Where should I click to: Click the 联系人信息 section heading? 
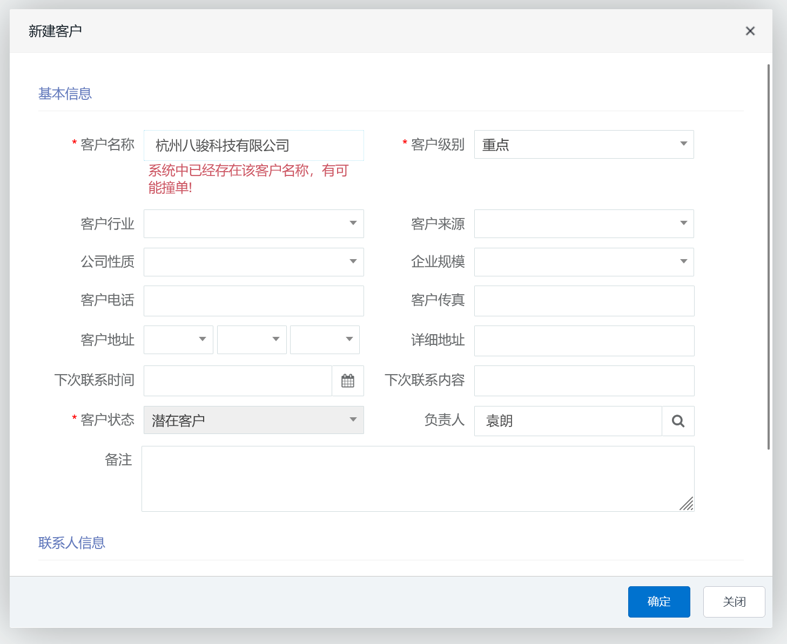click(x=71, y=543)
